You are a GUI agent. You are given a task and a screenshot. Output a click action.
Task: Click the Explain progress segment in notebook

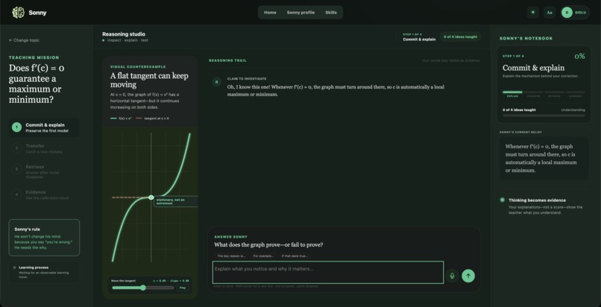pos(512,92)
